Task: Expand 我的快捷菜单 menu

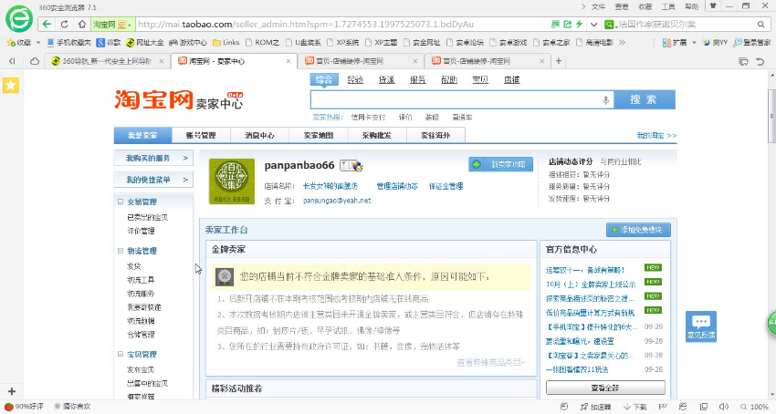Action: point(153,180)
